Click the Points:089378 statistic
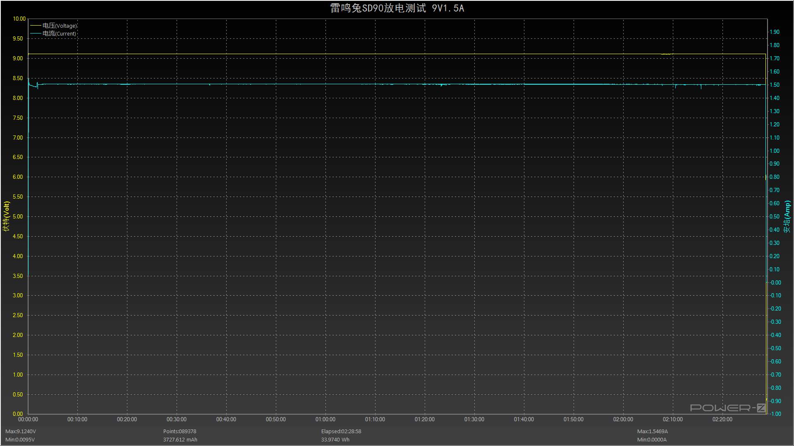Screen dimensions: 794x446 pos(179,431)
